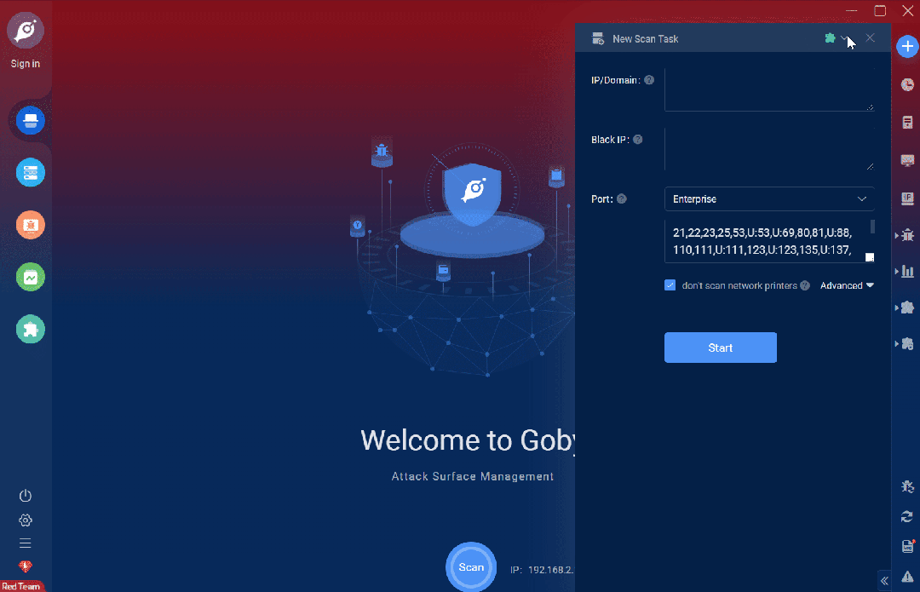Click the Sign in link

tap(26, 63)
